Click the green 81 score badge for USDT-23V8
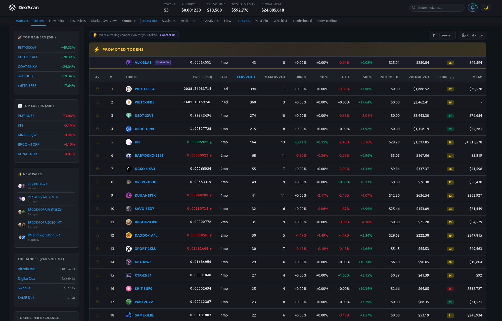 tap(450, 116)
